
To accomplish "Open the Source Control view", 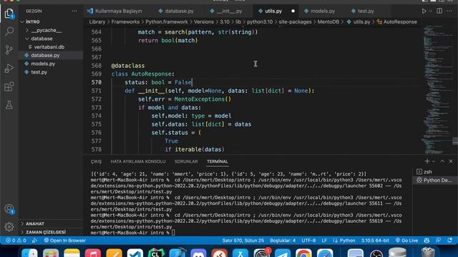I will (x=9, y=50).
